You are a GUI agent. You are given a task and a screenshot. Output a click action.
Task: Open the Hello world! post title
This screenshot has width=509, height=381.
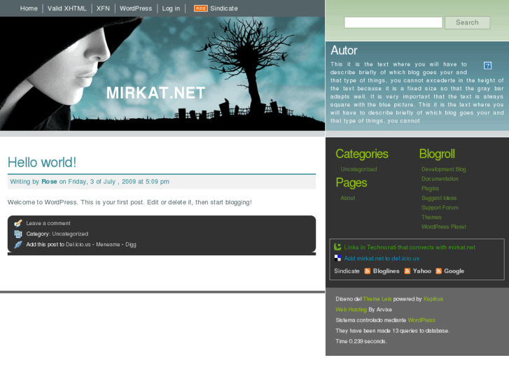(x=42, y=162)
